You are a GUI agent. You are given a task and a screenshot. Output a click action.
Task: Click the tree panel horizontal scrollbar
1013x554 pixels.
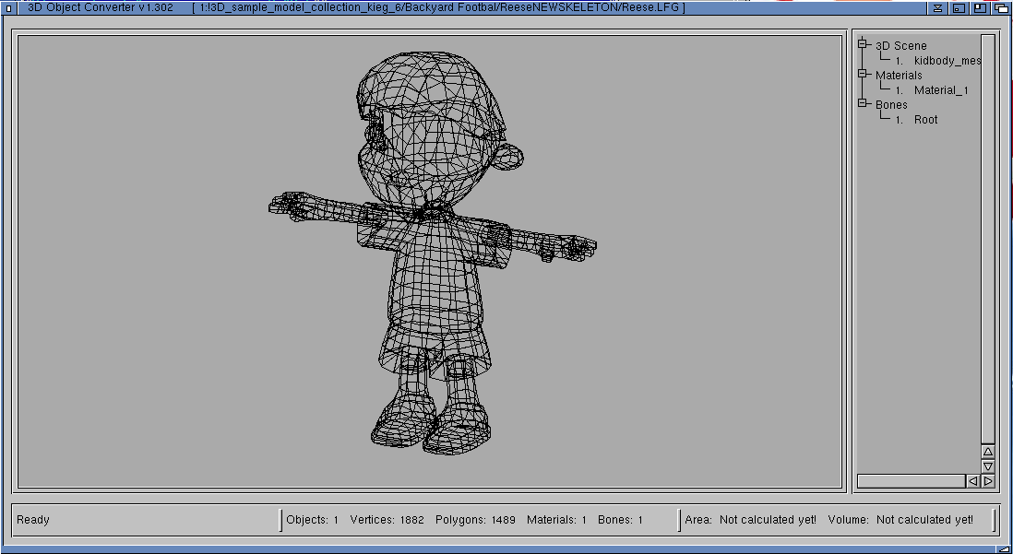coord(911,481)
